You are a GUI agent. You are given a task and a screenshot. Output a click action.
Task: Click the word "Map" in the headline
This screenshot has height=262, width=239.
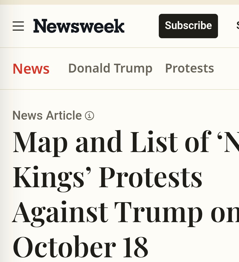tap(40, 142)
